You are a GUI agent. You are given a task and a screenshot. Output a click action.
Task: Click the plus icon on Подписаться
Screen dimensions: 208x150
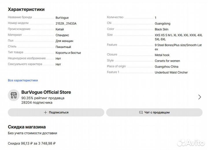pos(45,112)
